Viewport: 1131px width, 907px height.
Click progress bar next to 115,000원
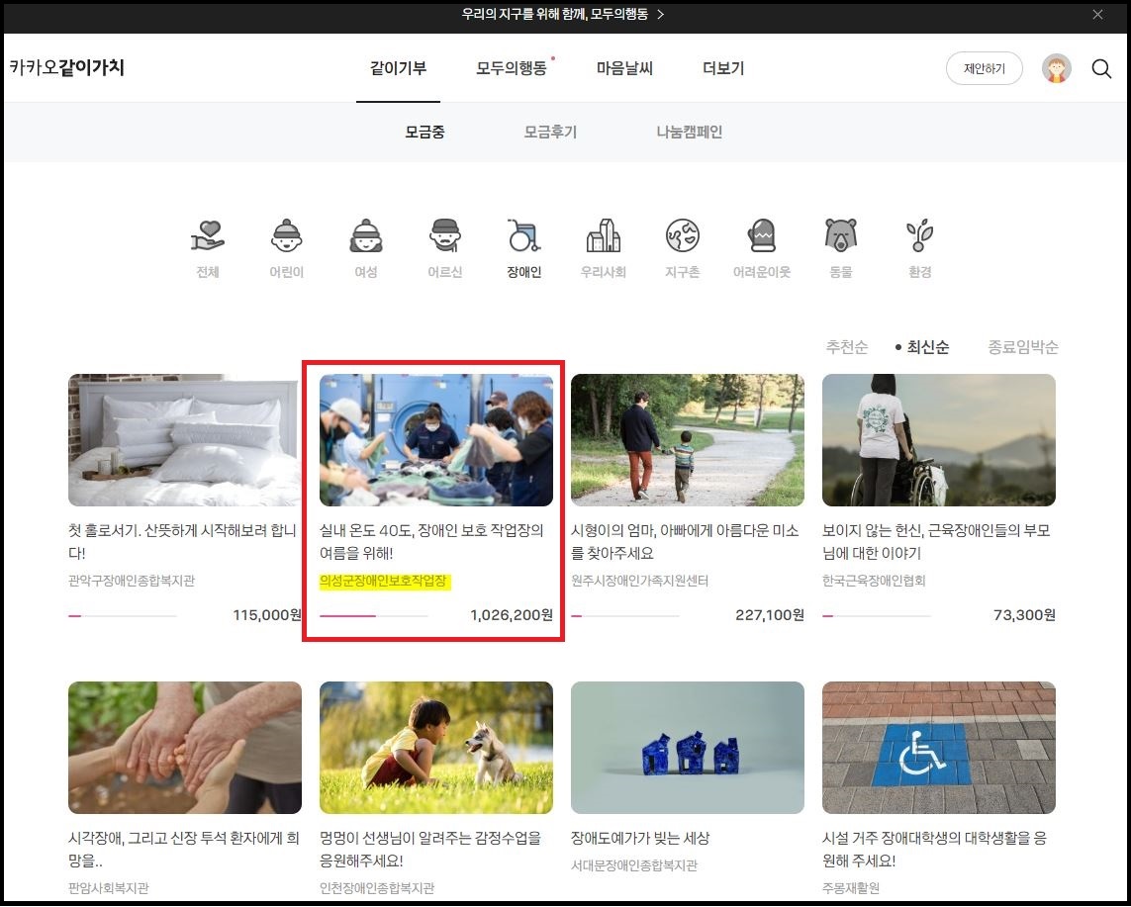123,616
